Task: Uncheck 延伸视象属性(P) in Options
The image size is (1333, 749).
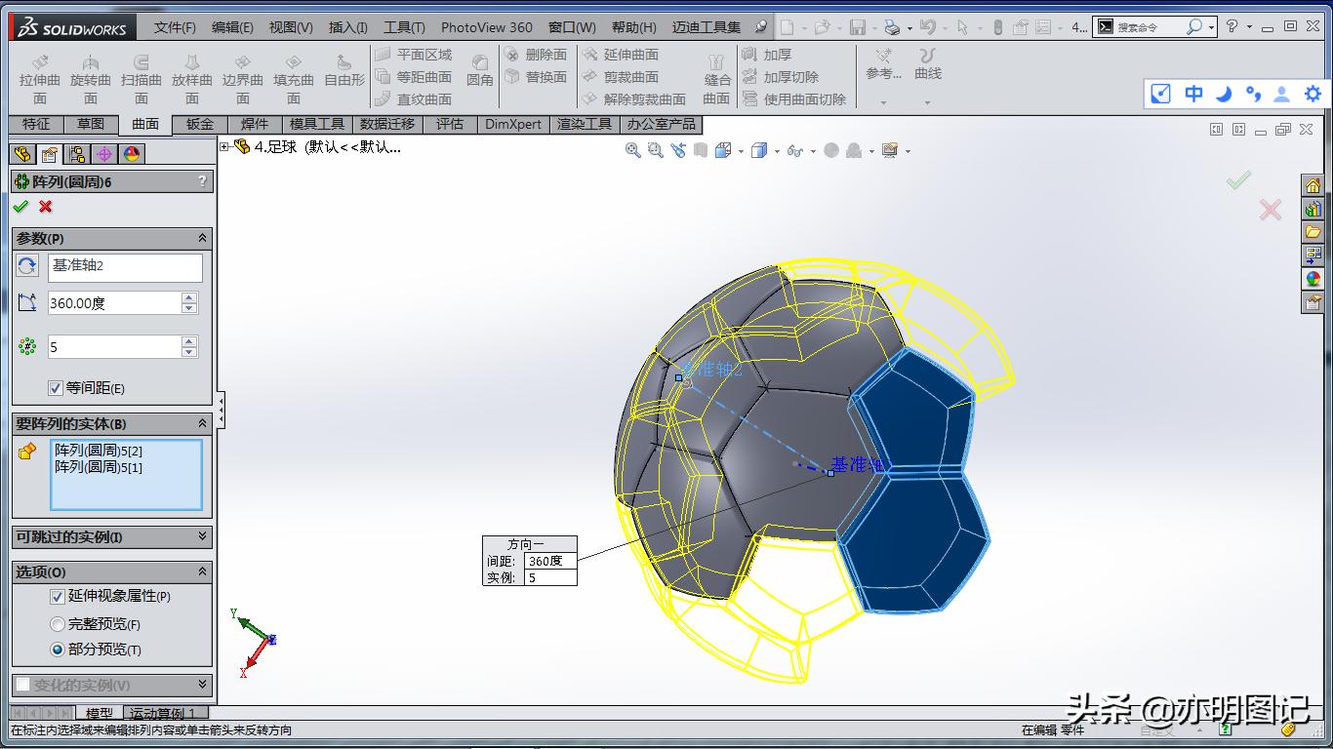Action: coord(59,596)
